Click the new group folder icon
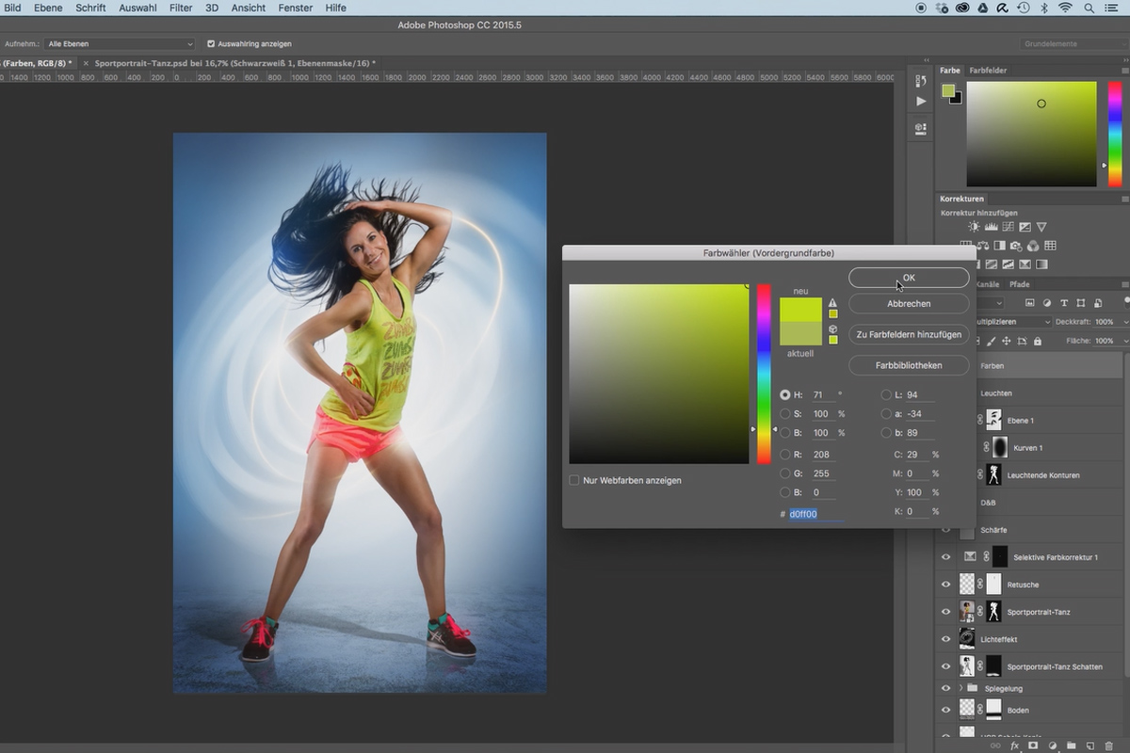Viewport: 1130px width, 753px height. click(1072, 745)
